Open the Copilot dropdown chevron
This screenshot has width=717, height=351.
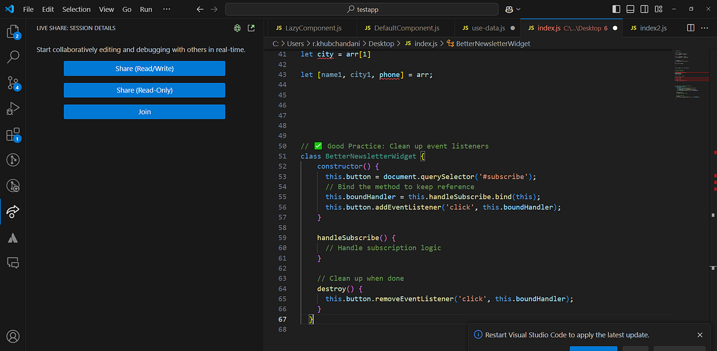[x=518, y=10]
